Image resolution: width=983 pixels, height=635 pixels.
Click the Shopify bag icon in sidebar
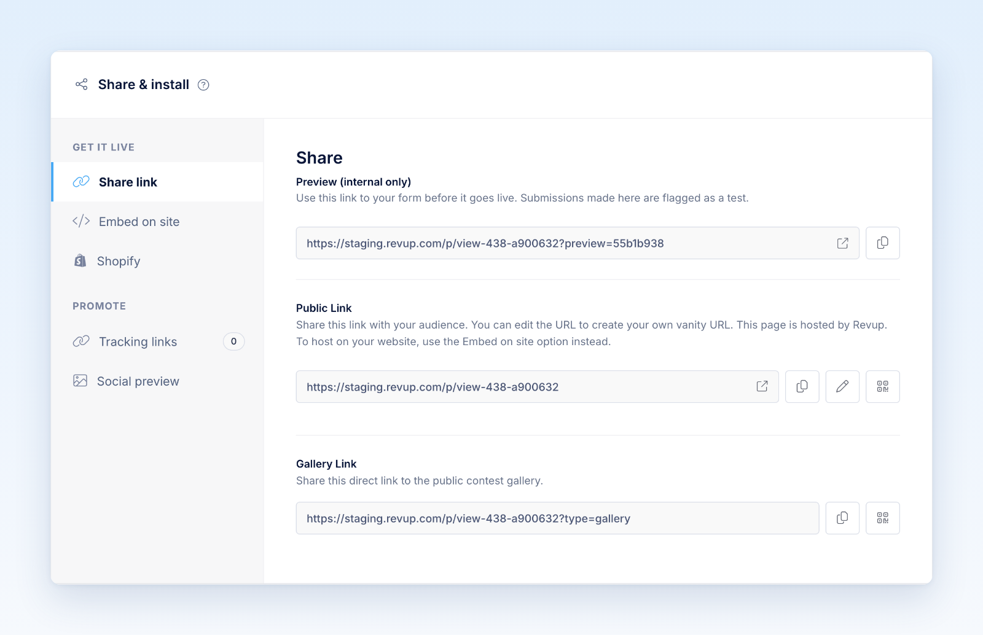tap(80, 260)
